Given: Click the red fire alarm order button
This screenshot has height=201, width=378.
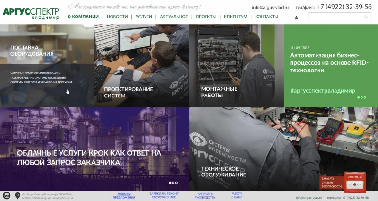Looking at the screenshot, I should pyautogui.click(x=355, y=182).
